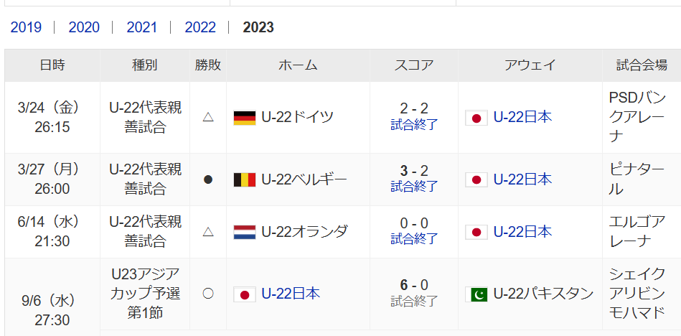Select the 2020 year tab

pos(84,27)
